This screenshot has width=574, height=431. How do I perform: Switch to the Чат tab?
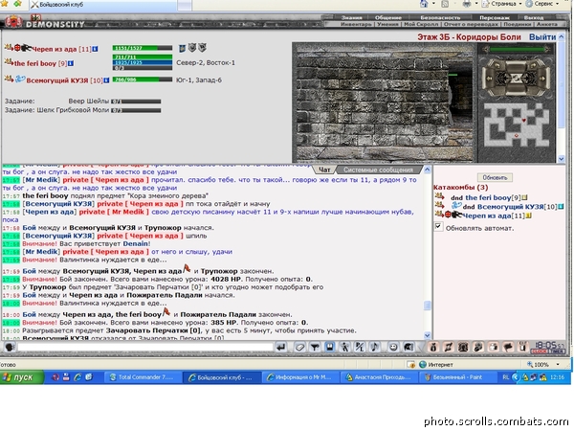pyautogui.click(x=324, y=170)
